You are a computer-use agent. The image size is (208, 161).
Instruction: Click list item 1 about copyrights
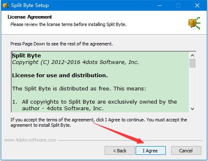pyautogui.click(x=94, y=105)
